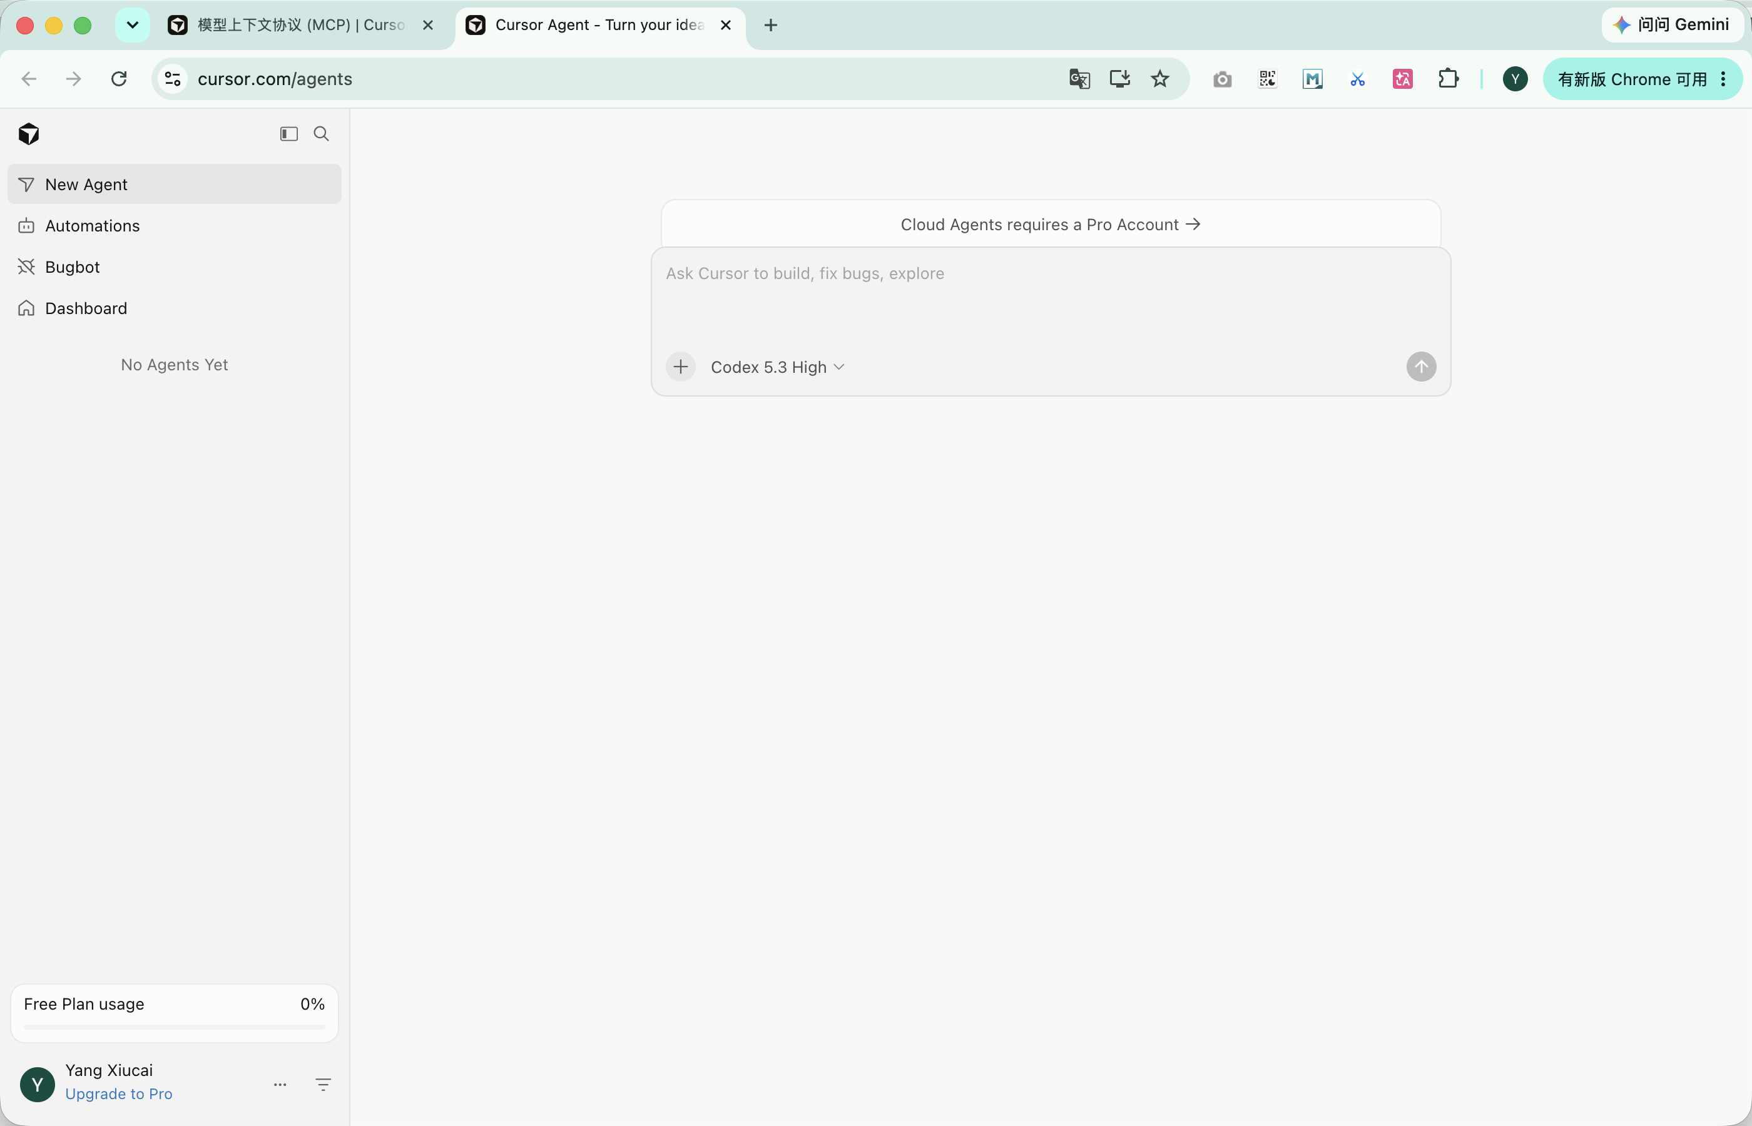Click the Google Translate icon in address bar
1752x1126 pixels.
tap(1079, 79)
